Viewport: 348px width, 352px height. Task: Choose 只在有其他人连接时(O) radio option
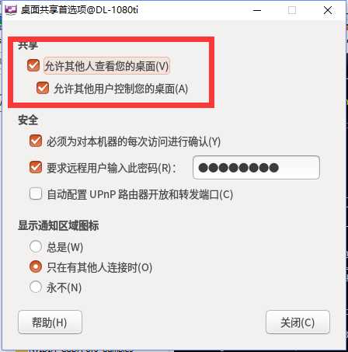(x=36, y=267)
